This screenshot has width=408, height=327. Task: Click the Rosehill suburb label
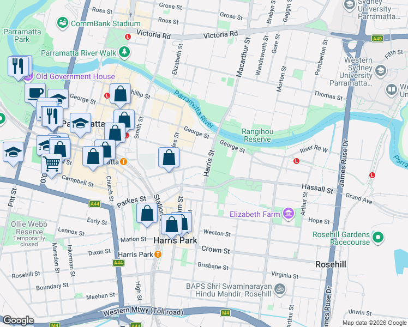[x=331, y=264]
